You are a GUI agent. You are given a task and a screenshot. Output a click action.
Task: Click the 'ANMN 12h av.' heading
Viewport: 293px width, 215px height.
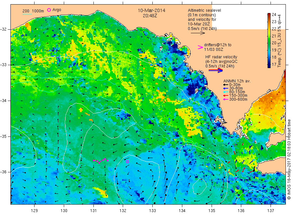point(237,81)
